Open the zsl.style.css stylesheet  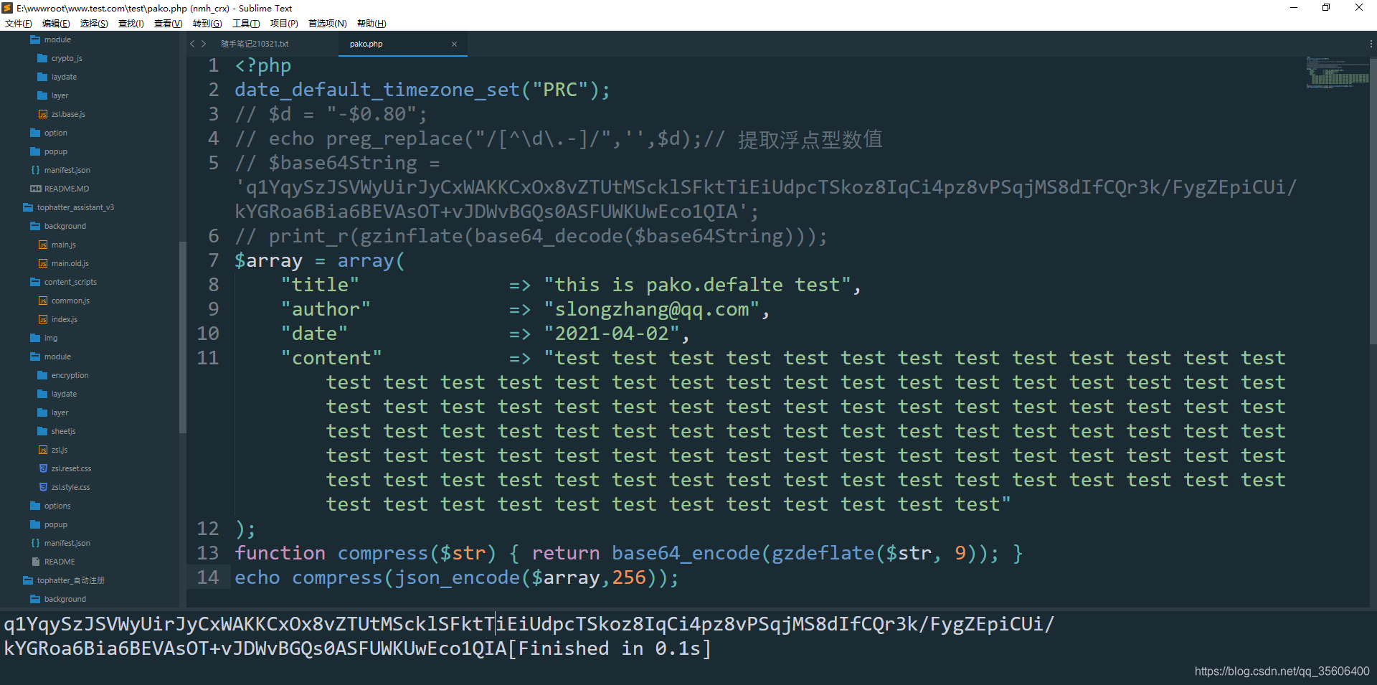(x=70, y=487)
